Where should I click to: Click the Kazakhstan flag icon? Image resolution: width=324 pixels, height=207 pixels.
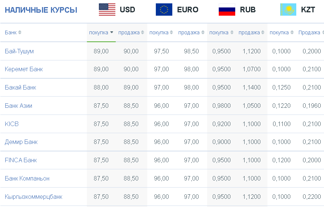click(288, 9)
